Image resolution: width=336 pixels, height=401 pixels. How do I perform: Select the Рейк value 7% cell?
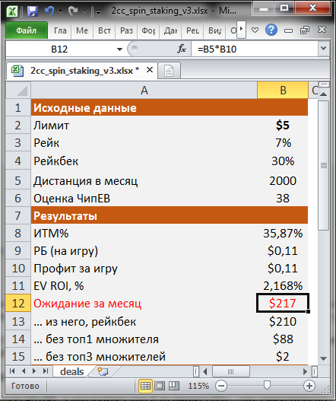click(x=283, y=142)
